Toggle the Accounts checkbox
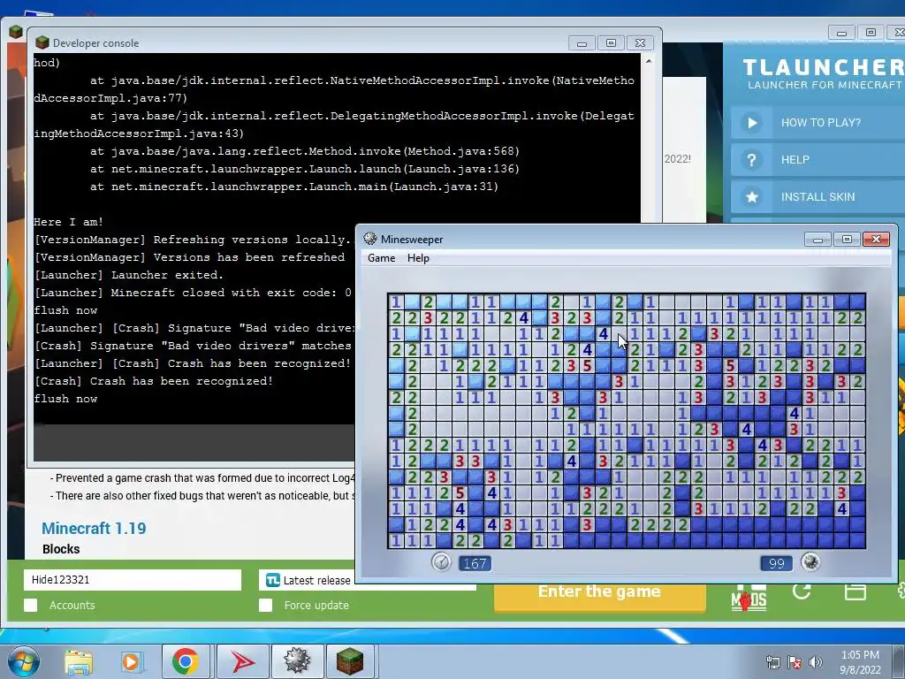This screenshot has width=905, height=679. [31, 605]
